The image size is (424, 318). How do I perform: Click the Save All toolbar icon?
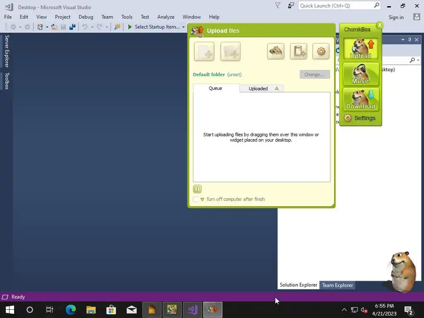click(72, 27)
